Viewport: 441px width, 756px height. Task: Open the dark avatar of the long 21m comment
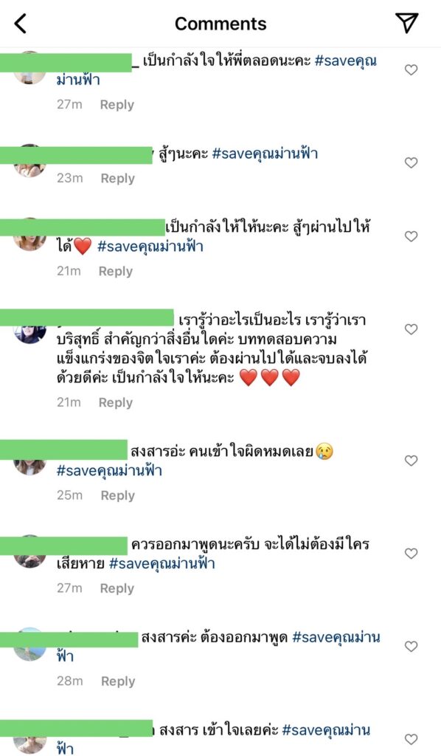pyautogui.click(x=29, y=334)
